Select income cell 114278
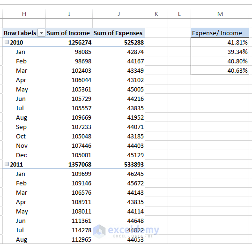This screenshot has height=244, width=252. pyautogui.click(x=69, y=230)
